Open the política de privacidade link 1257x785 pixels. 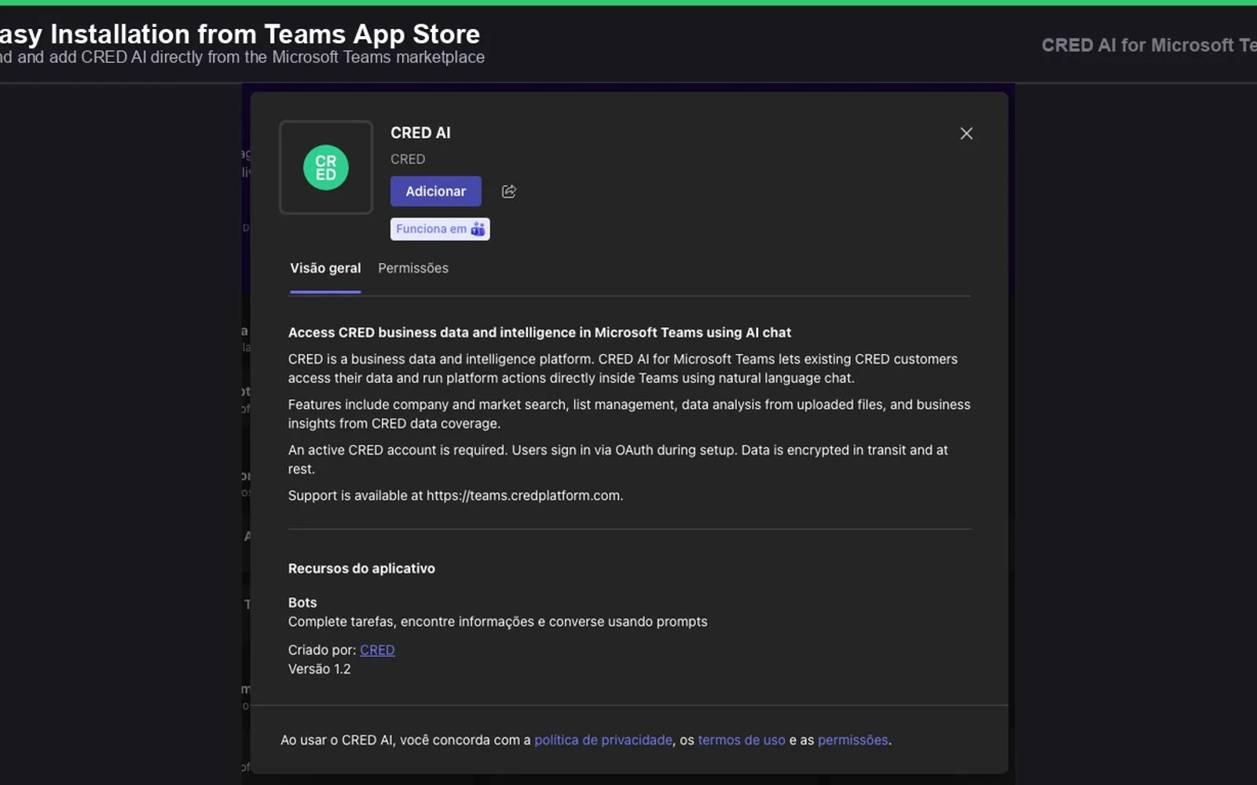(603, 740)
